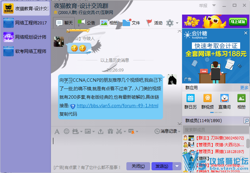Click the chat scroll-up arrow
Viewport: 250px width, 173px height.
coord(180,31)
